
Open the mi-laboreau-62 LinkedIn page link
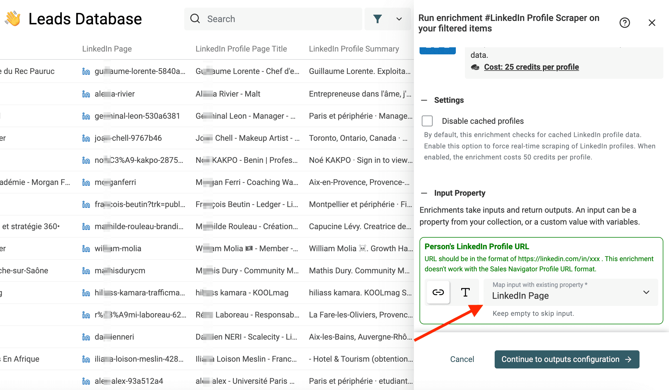coord(140,315)
